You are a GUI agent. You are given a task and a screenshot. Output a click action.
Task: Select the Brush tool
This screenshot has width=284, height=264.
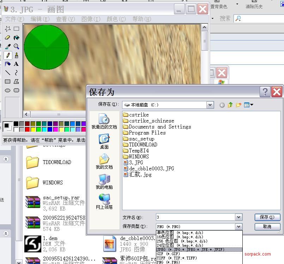point(16,55)
